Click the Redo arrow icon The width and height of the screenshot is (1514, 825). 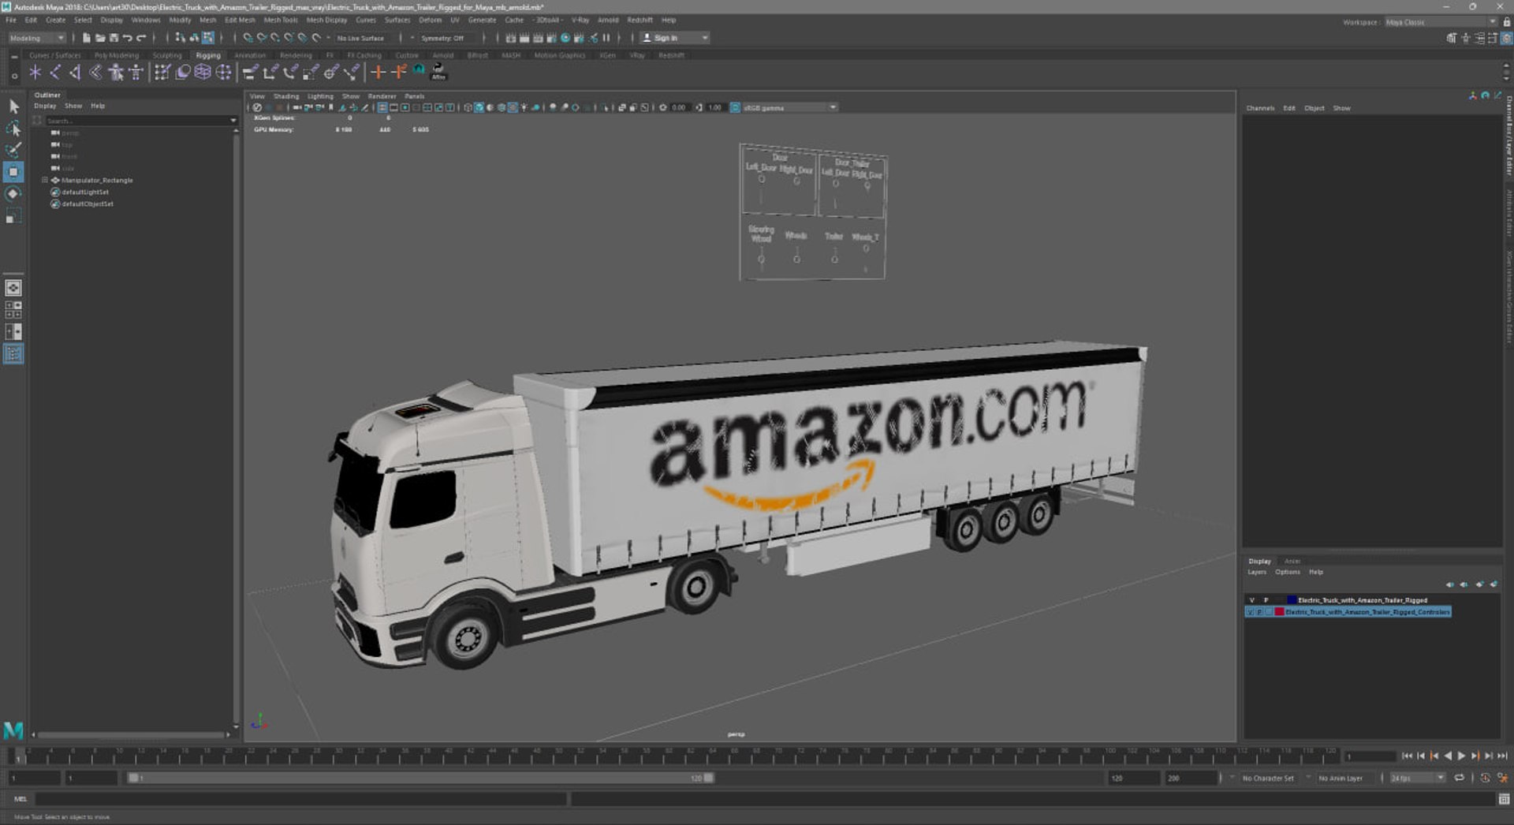pyautogui.click(x=141, y=38)
